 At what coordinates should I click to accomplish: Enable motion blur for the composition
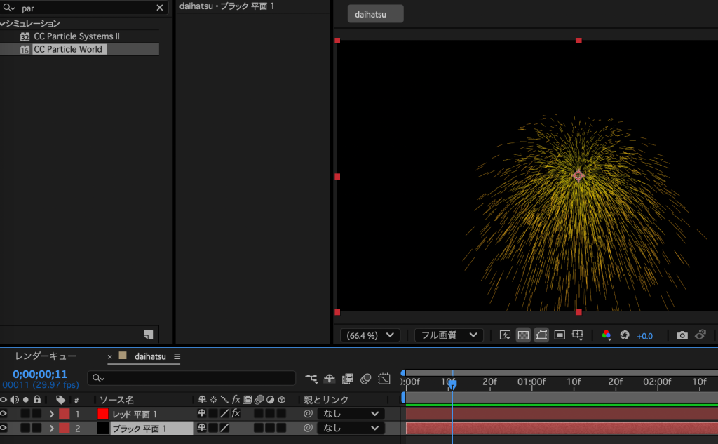coord(365,379)
